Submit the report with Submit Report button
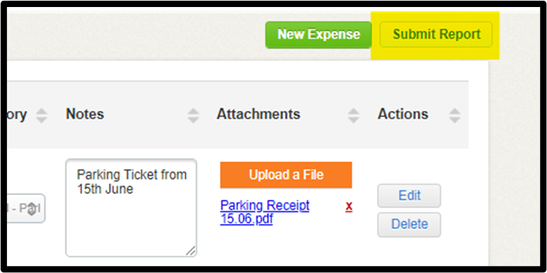 436,34
